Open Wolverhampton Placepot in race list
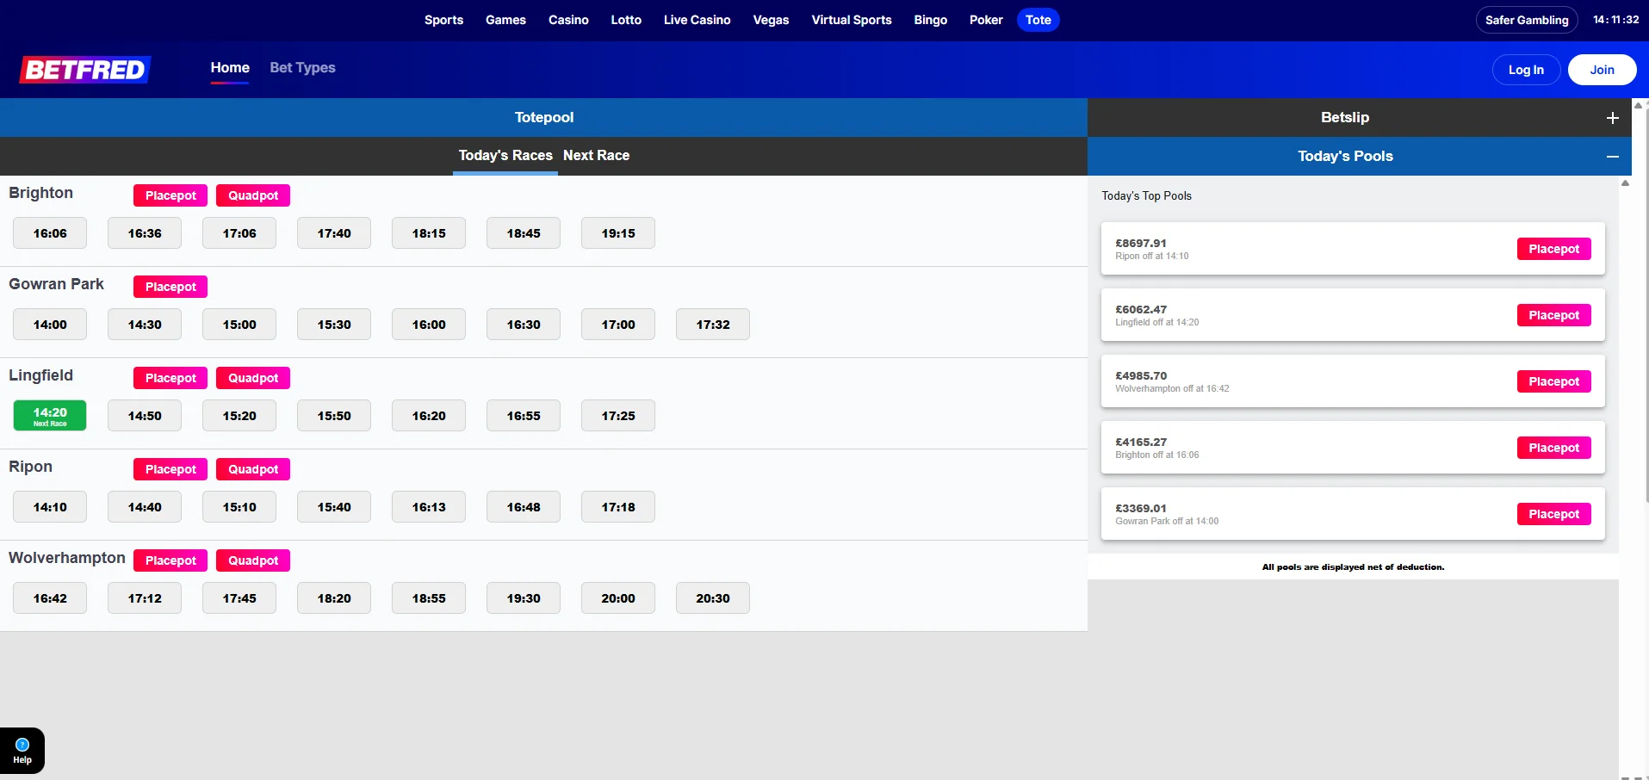1649x780 pixels. point(170,560)
